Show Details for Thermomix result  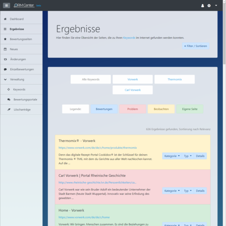(x=200, y=156)
